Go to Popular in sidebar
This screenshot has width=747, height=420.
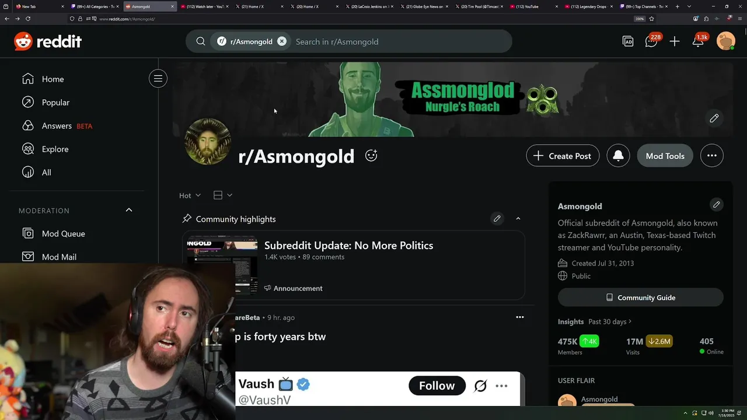click(55, 103)
